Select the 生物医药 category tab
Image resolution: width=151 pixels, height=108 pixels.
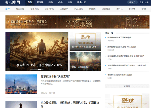tap(64, 9)
